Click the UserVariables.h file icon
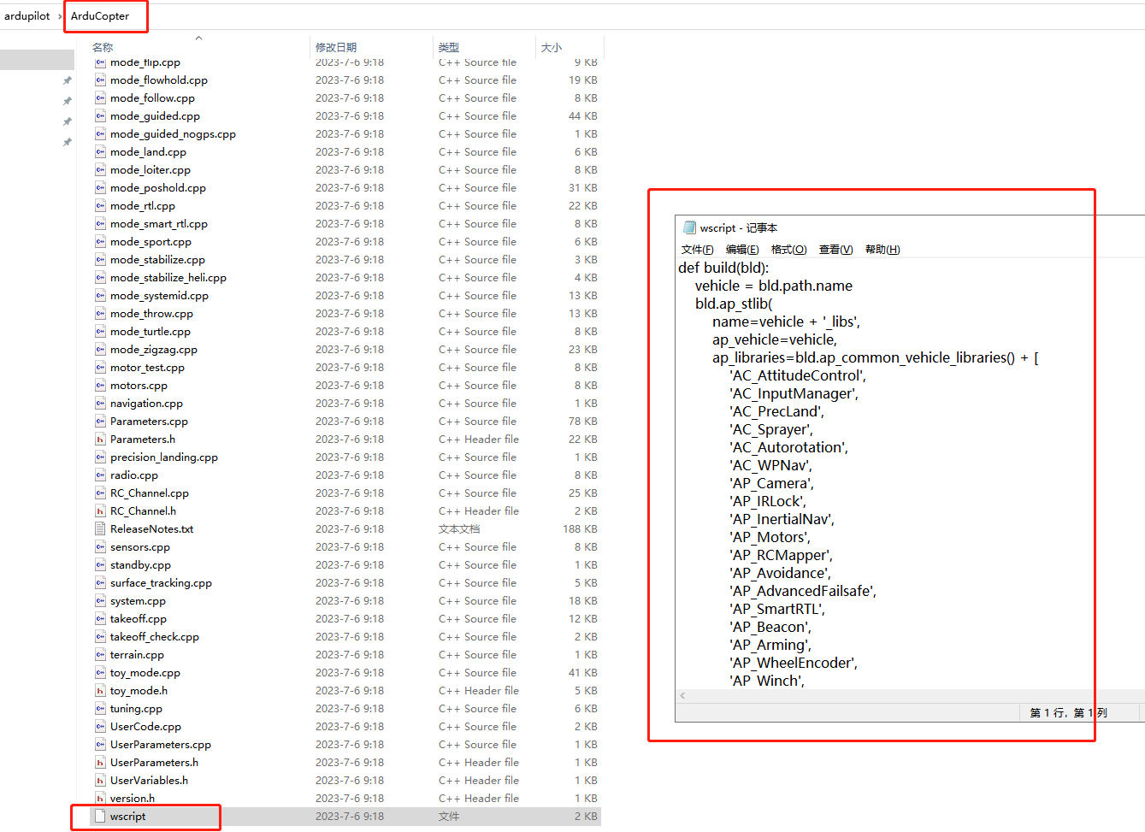Screen dimensions: 1145x832 pos(100,781)
